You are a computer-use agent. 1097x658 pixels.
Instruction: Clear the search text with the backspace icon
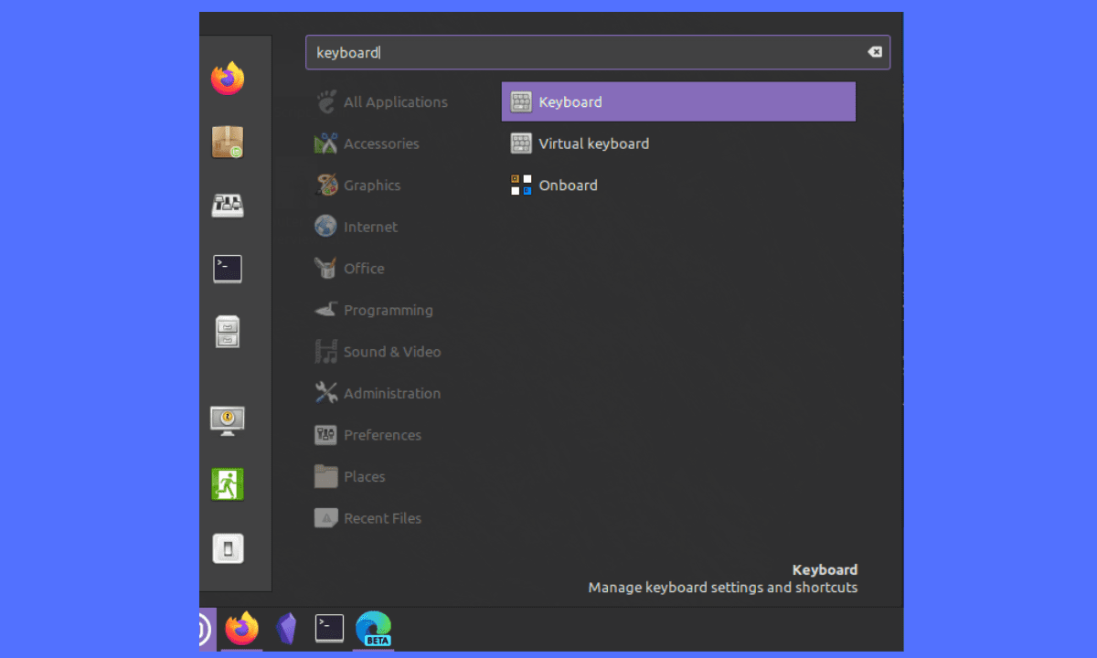(x=875, y=52)
